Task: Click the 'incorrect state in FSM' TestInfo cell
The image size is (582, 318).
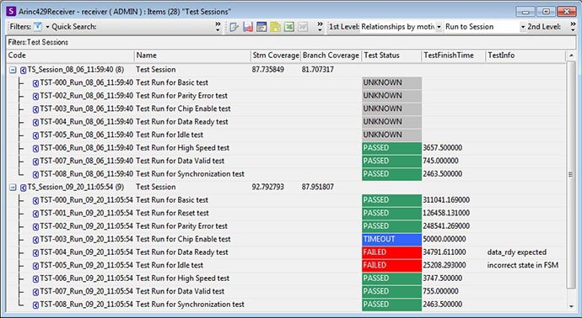Action: point(523,265)
